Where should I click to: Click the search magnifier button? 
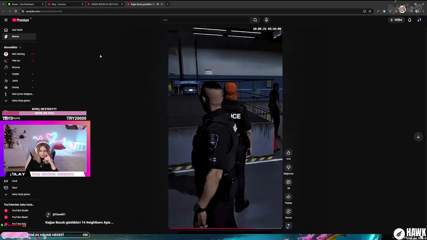coord(255,20)
